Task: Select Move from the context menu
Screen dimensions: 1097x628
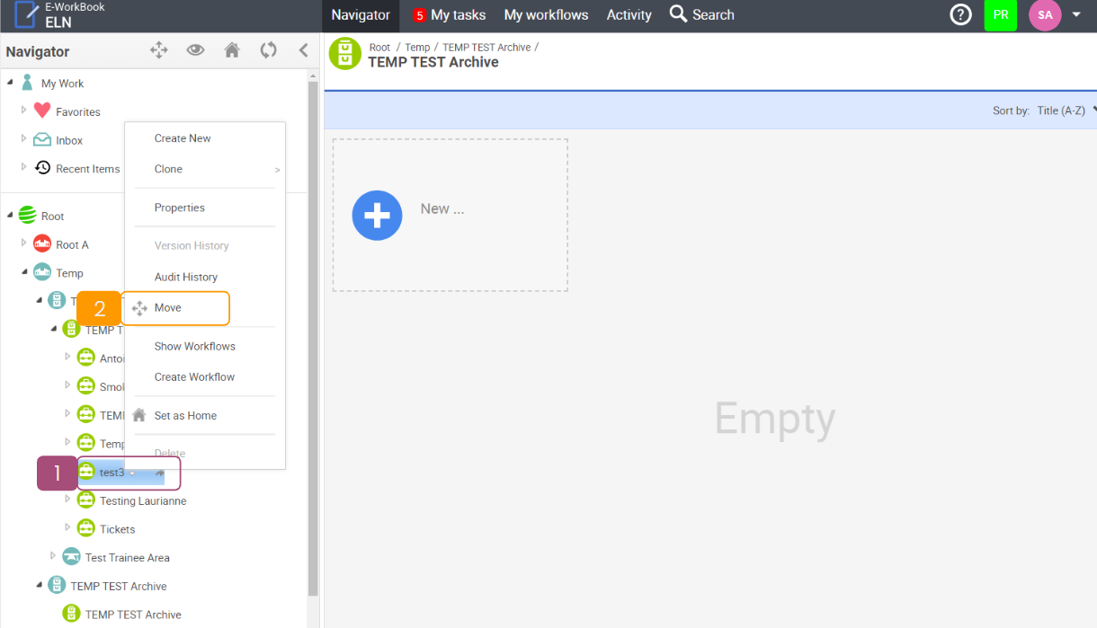Action: tap(168, 308)
